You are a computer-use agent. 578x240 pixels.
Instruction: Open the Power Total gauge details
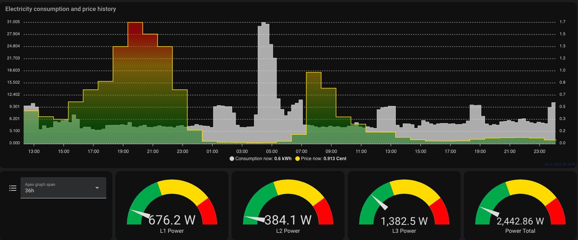520,206
